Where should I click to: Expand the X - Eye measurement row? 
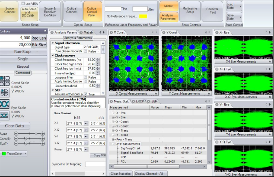click(x=113, y=113)
